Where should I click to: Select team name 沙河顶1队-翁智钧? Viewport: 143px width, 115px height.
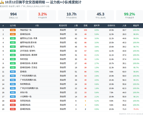coord(28,51)
